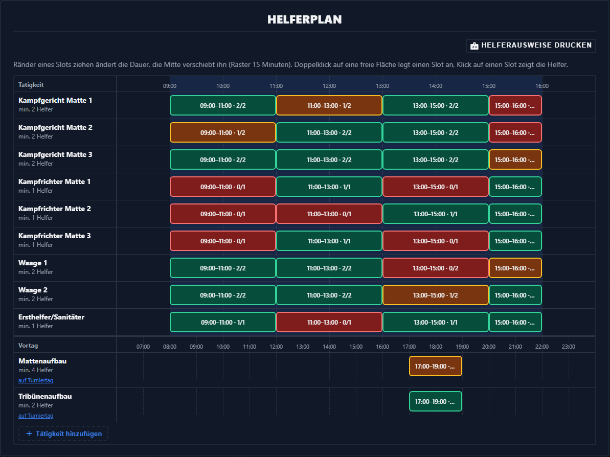Select Waage 1 slot 09:00–11:00 2/2

pos(223,268)
